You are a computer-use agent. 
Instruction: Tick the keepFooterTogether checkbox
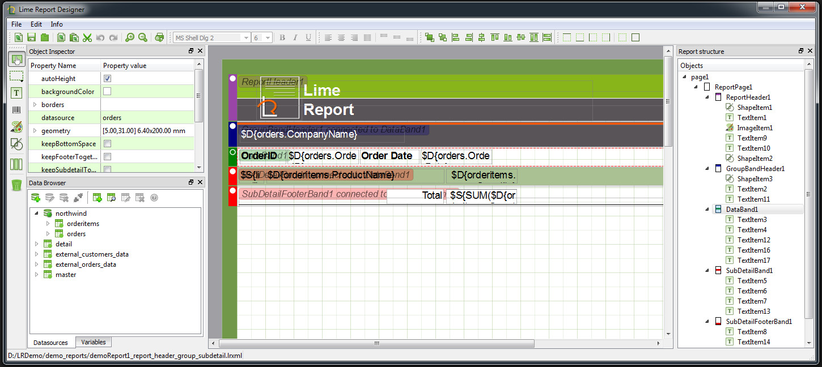tap(108, 157)
